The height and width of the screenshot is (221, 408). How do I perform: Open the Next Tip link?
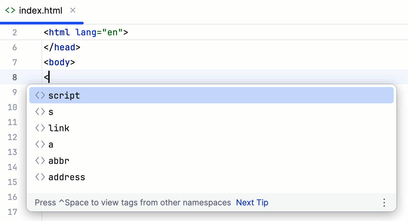tap(252, 202)
